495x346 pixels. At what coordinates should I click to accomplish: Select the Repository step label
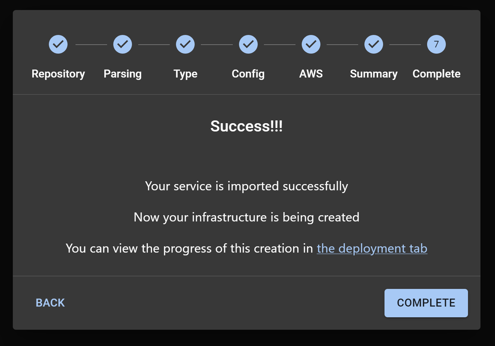(58, 74)
